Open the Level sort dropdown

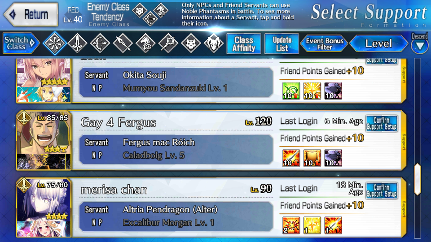click(x=378, y=43)
